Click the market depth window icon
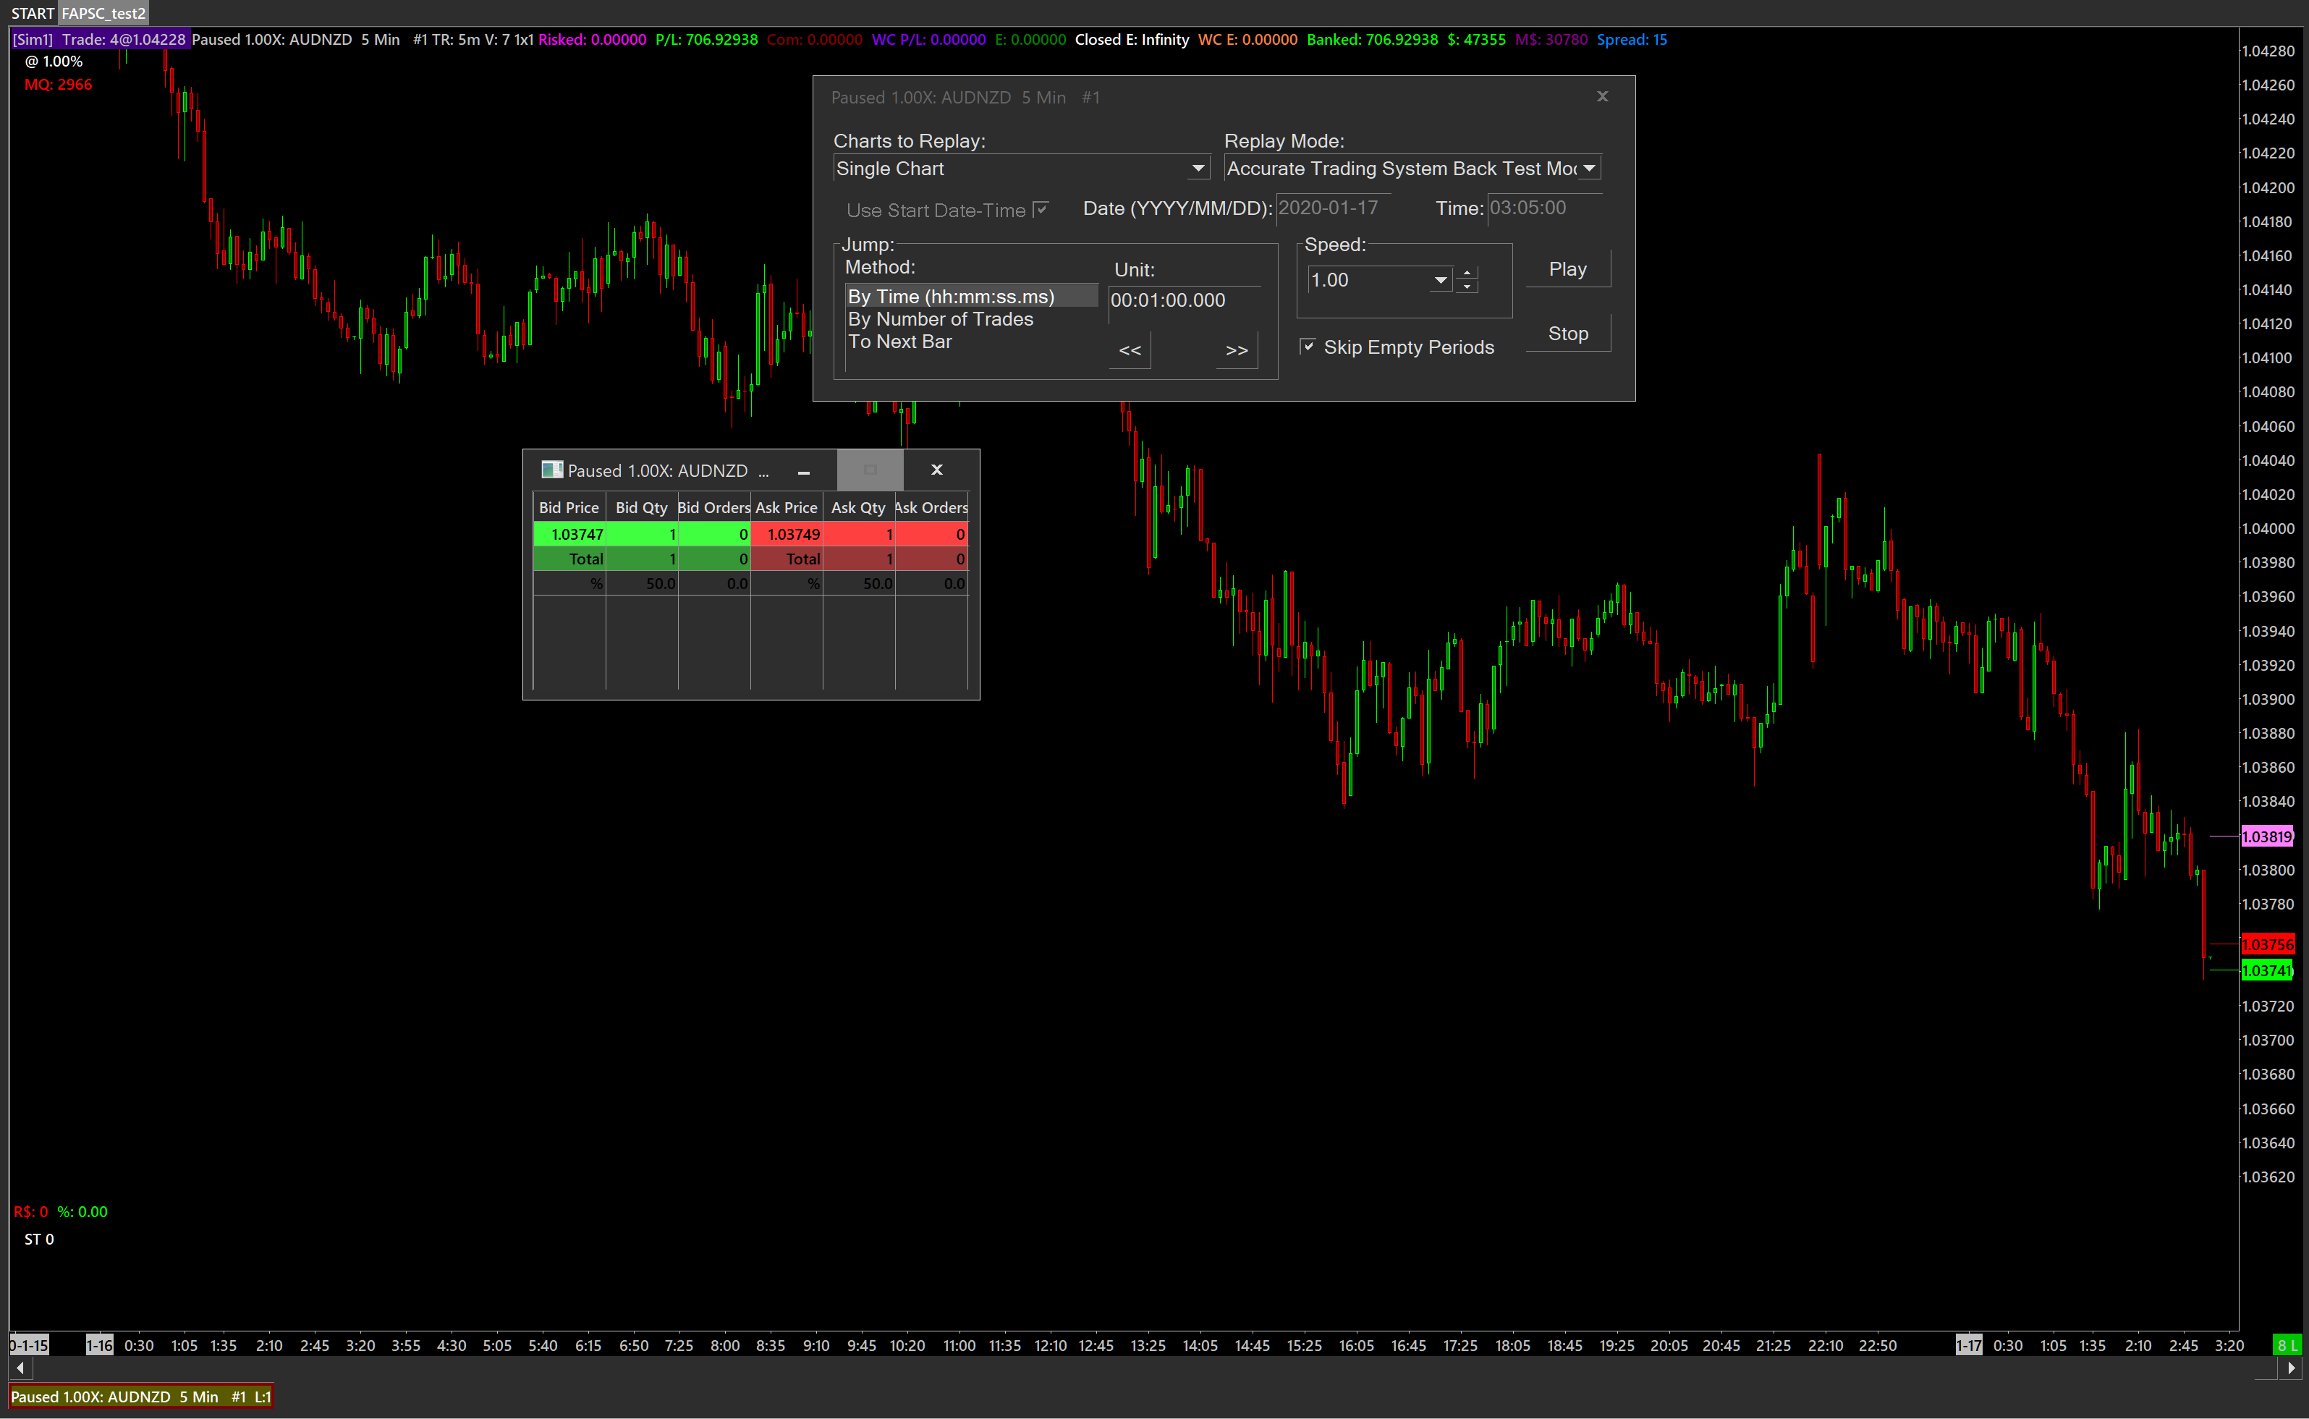 tap(551, 470)
